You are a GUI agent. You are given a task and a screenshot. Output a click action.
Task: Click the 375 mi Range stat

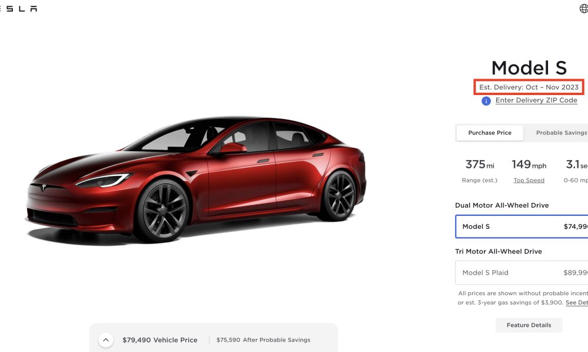click(480, 171)
